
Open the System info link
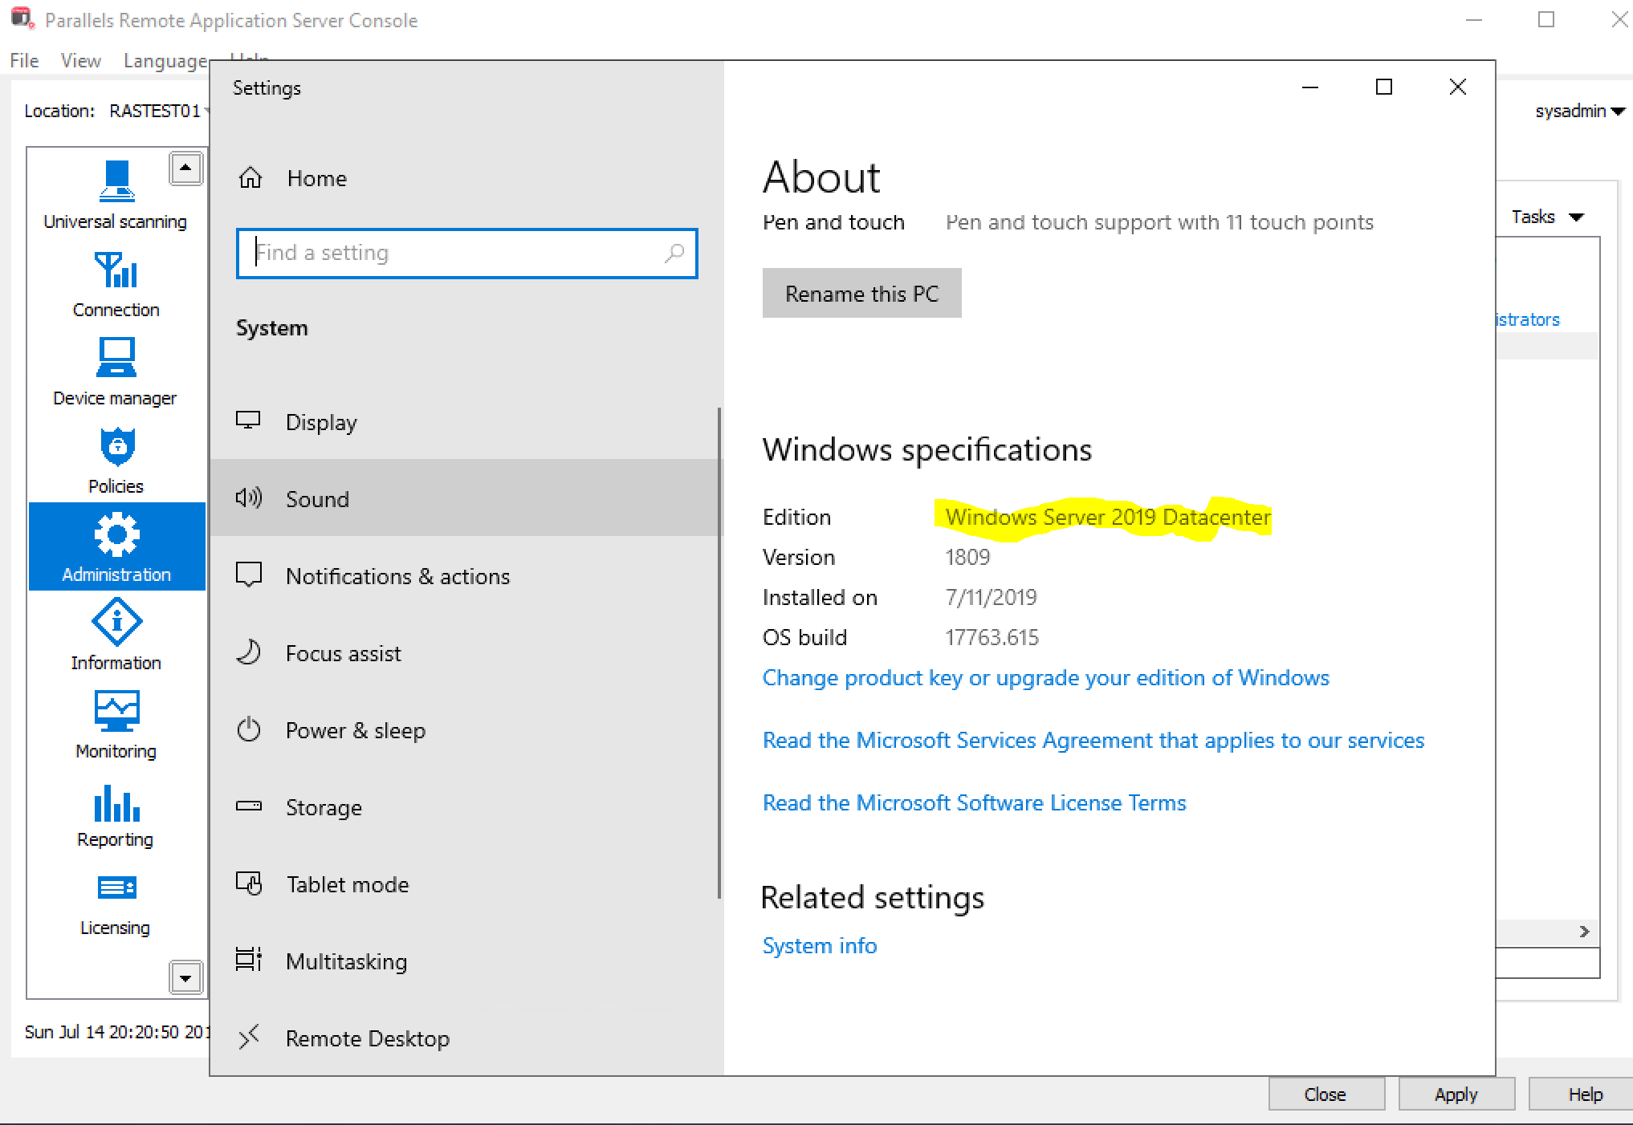click(820, 946)
